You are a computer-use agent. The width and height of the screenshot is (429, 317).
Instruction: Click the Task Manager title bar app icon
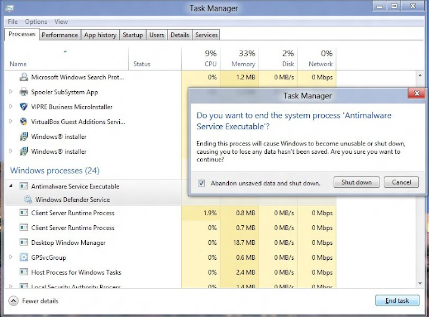pyautogui.click(x=10, y=8)
